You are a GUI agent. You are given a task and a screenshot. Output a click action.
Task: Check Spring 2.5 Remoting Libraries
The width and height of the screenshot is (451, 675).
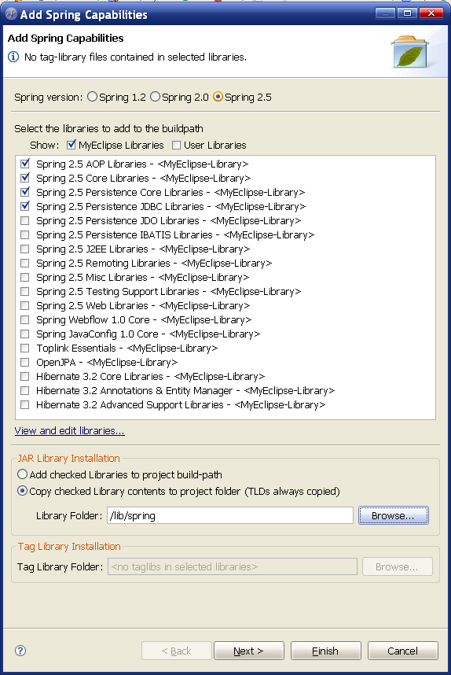pos(25,263)
